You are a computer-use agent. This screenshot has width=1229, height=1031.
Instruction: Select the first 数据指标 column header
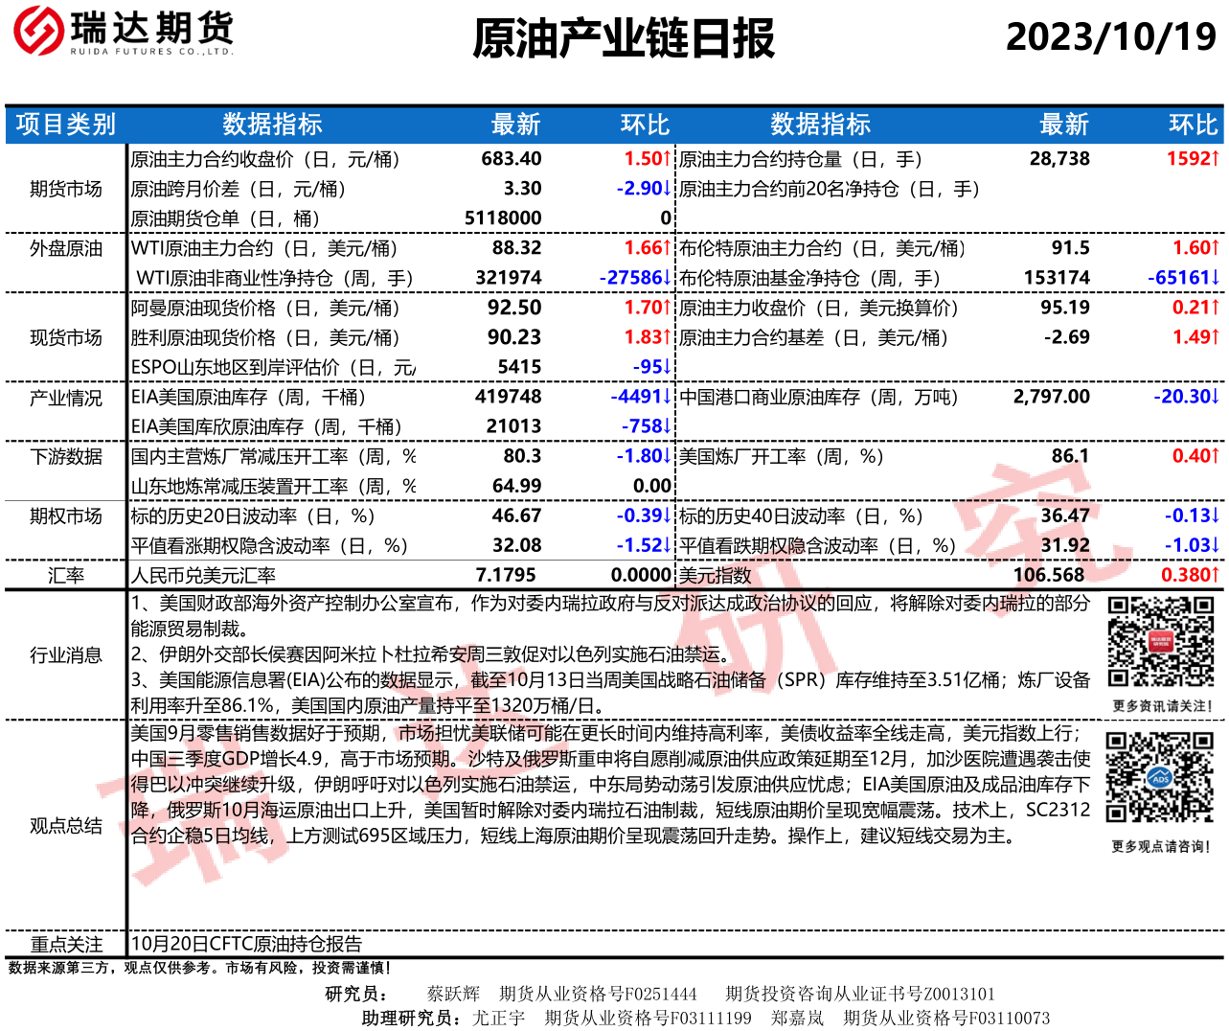pyautogui.click(x=272, y=125)
